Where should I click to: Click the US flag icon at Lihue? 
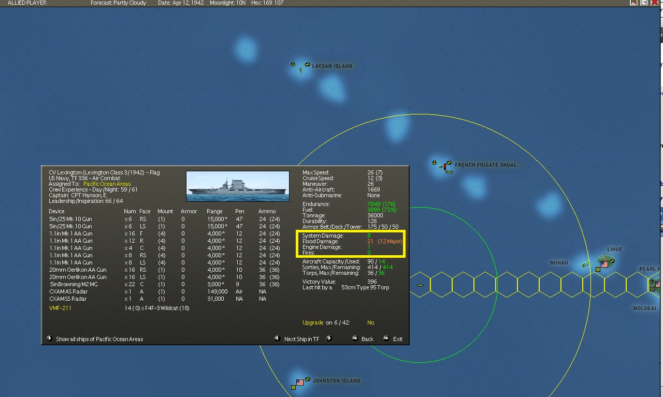pyautogui.click(x=604, y=264)
